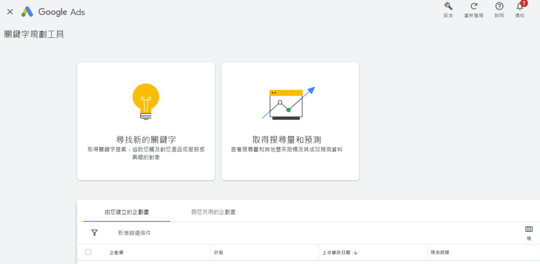Toggle the select-all plans checkbox
This screenshot has height=264, width=540.
point(88,252)
